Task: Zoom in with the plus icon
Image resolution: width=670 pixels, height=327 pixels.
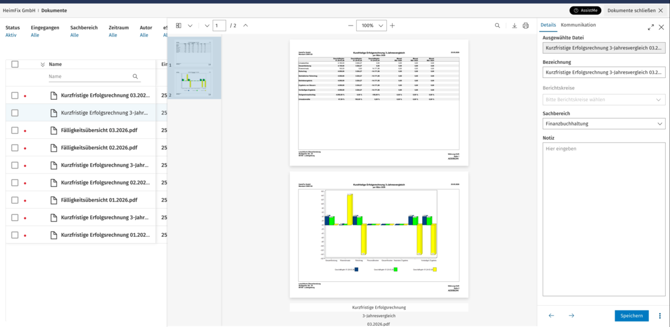Action: pos(392,26)
